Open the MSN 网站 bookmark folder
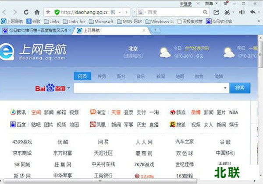The image size is (263, 184). click(x=129, y=21)
